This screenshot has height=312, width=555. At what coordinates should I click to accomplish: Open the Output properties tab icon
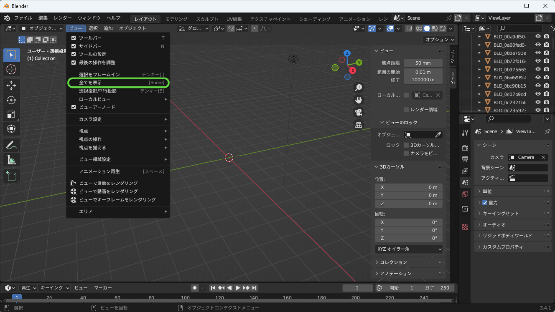[x=465, y=159]
